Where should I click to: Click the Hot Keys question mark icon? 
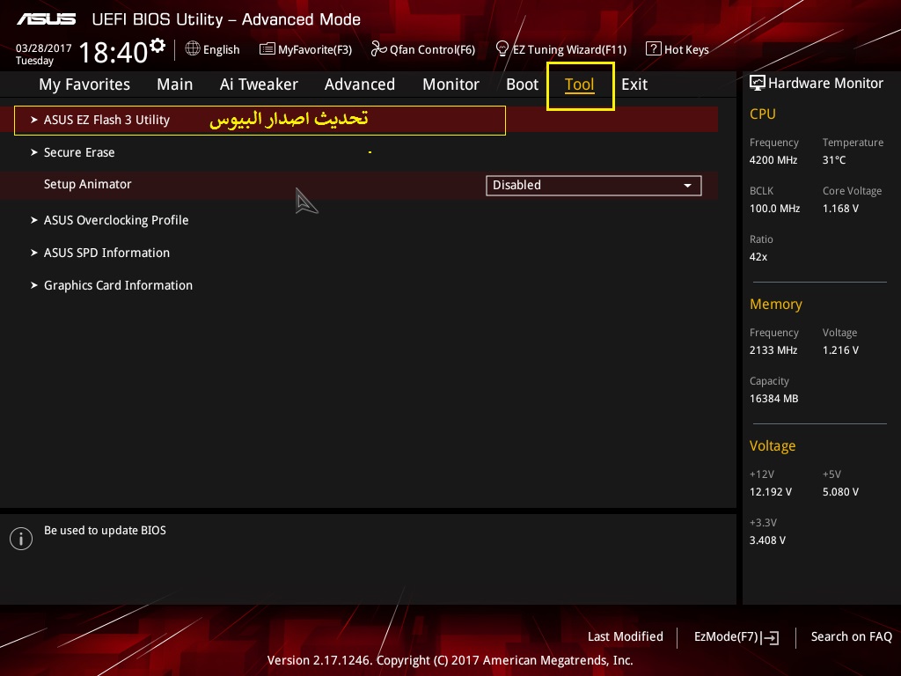click(x=653, y=49)
